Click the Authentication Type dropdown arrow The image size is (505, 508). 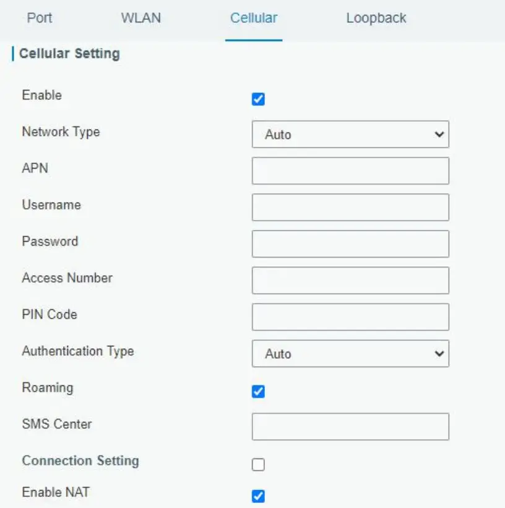click(x=440, y=354)
